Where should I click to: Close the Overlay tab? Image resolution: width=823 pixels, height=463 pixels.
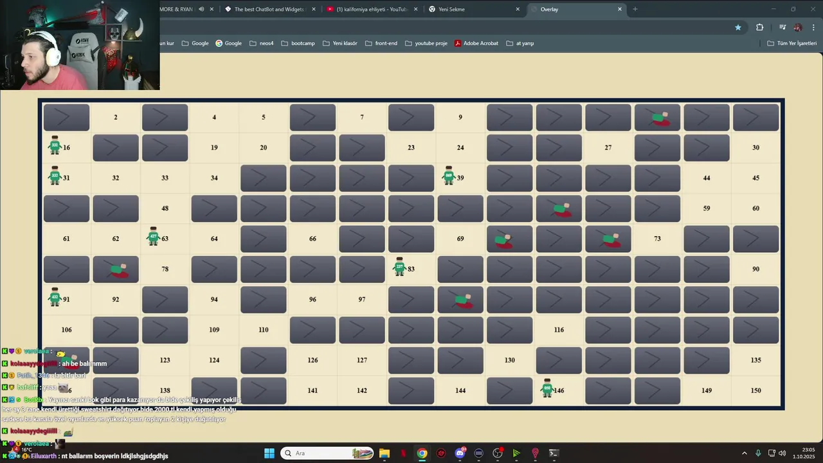click(620, 9)
